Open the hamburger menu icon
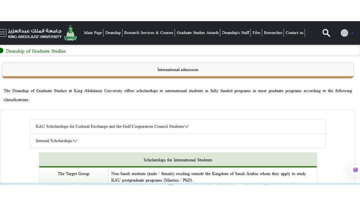The height and width of the screenshot is (212, 360). pos(3,33)
